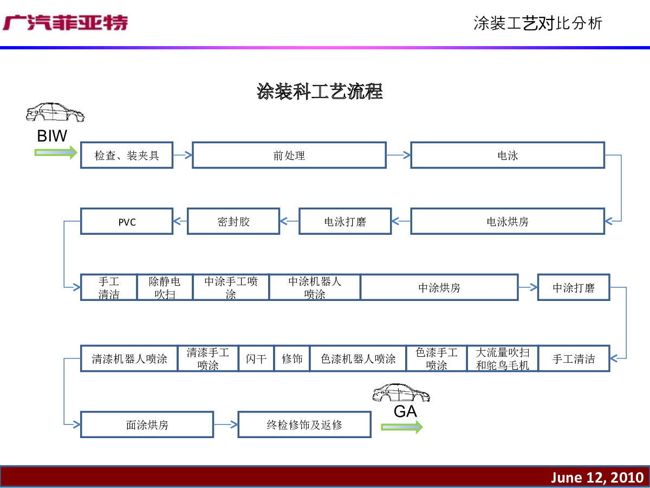The width and height of the screenshot is (650, 488).
Task: Select the 闪干 box
Action: point(256,358)
